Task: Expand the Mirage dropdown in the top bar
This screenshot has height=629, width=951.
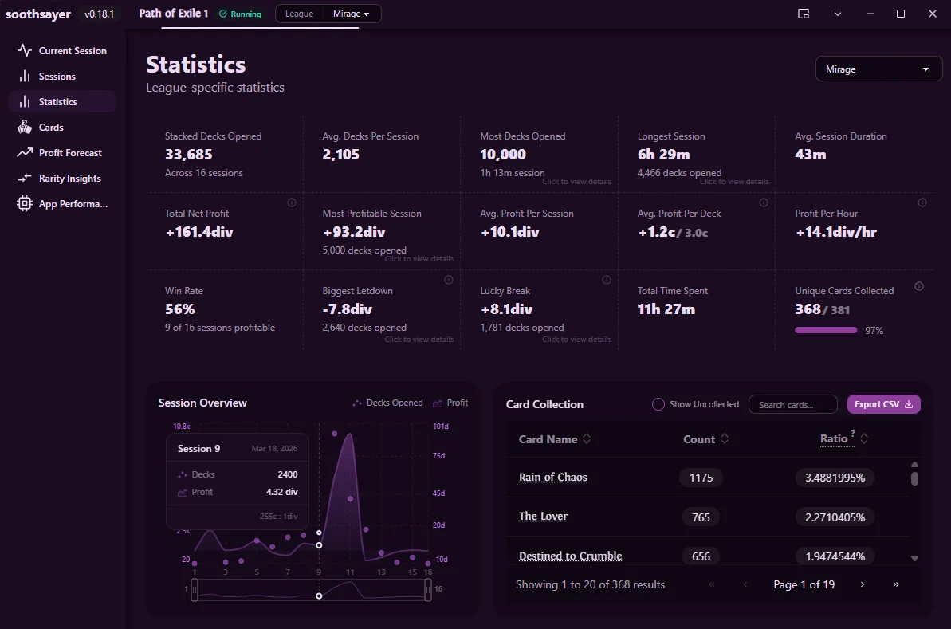Action: (352, 14)
